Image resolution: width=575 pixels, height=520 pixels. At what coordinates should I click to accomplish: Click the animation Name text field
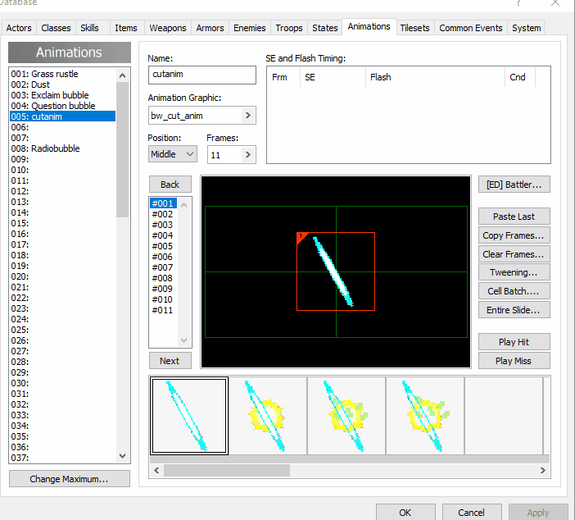(x=202, y=74)
